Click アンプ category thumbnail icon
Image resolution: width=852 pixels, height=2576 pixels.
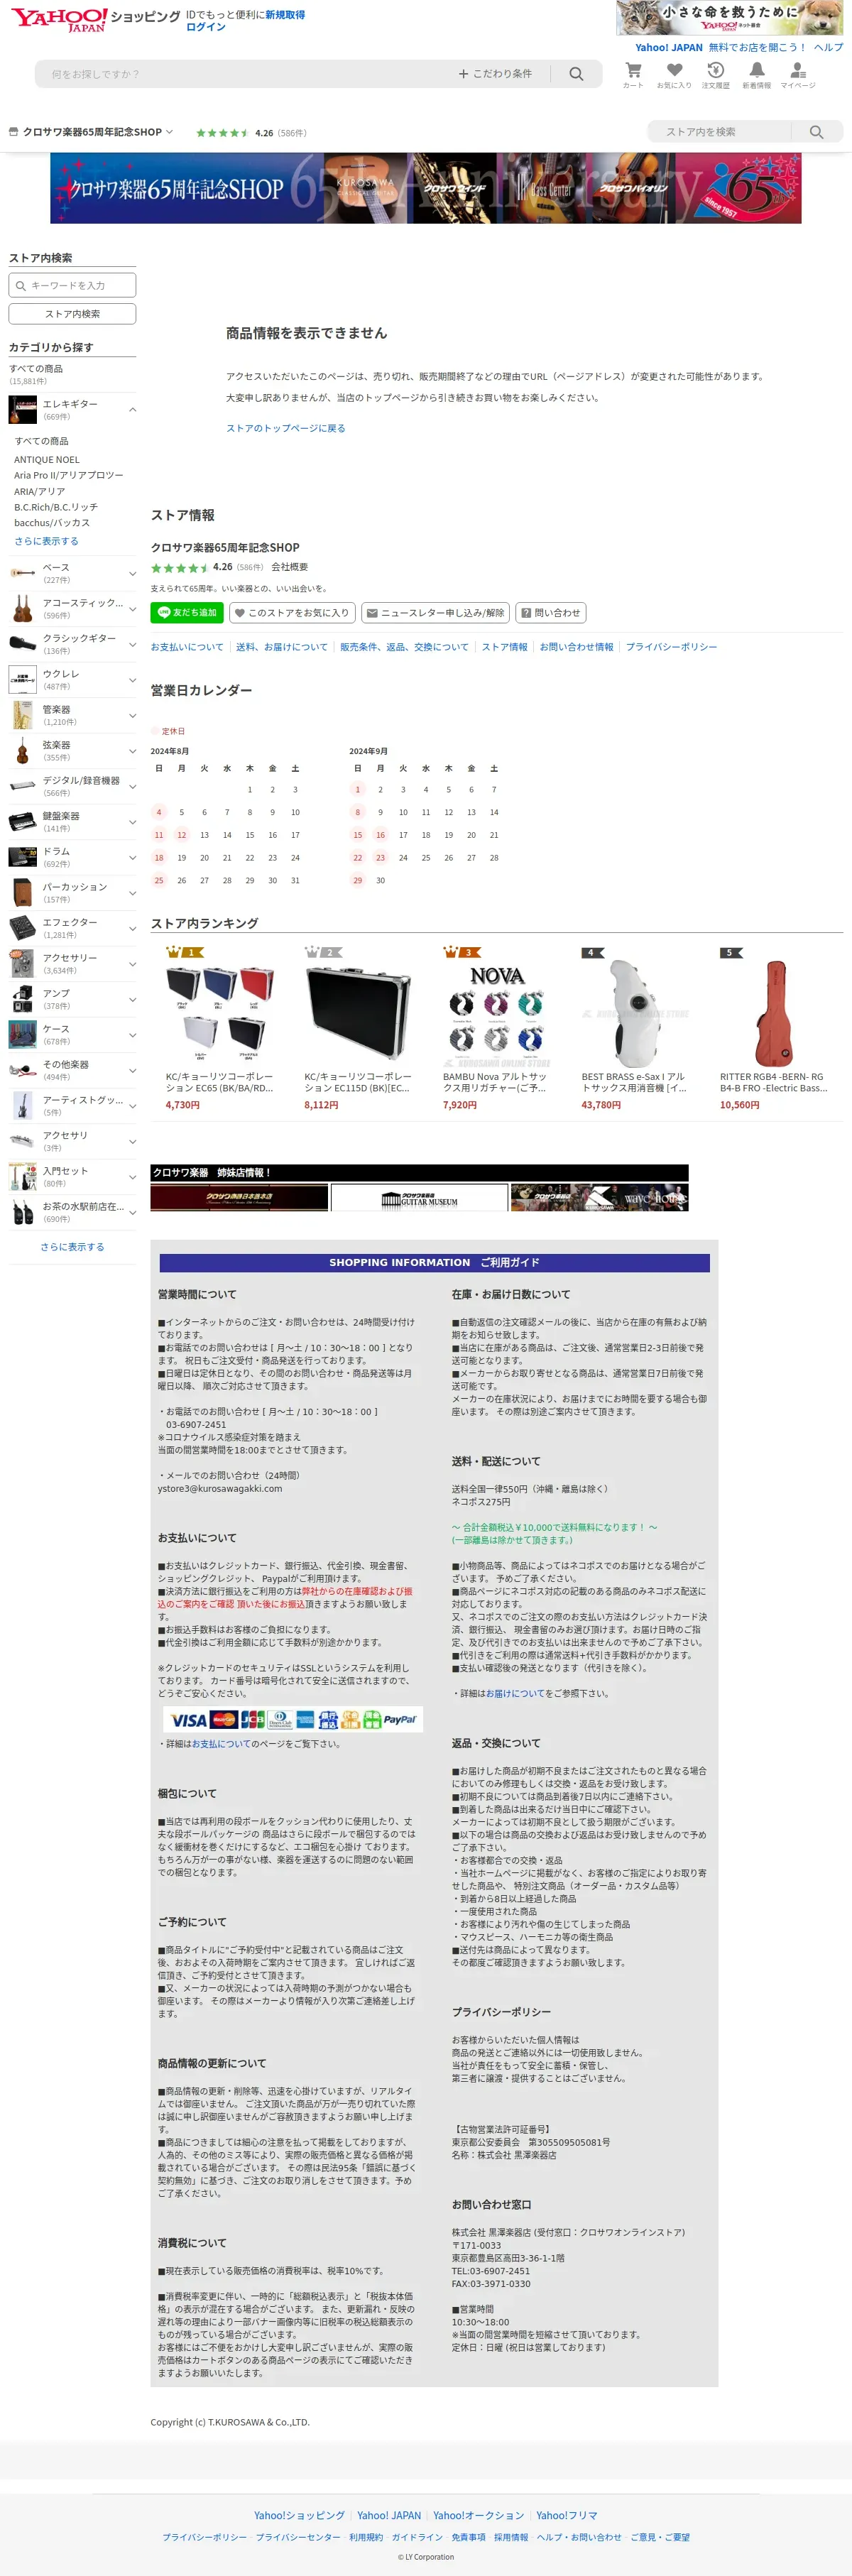coord(23,999)
